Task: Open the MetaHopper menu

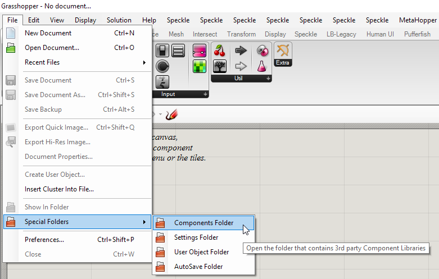Action: [418, 20]
